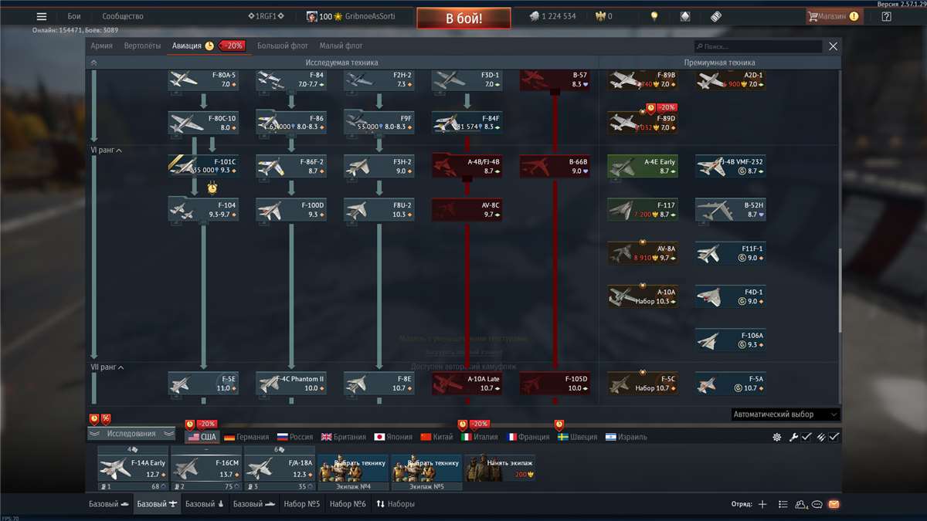Open the Автоматический выбор dropdown
927x521 pixels.
point(785,414)
